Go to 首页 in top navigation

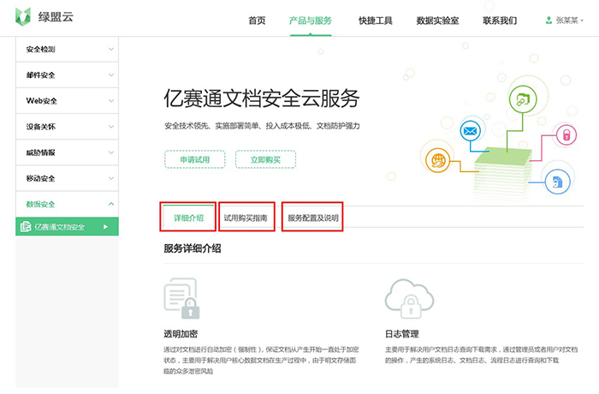click(x=257, y=21)
